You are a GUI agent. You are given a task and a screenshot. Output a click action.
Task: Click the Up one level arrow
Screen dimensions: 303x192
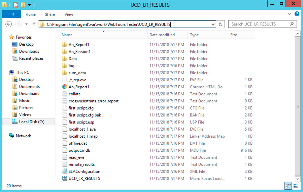click(x=34, y=24)
